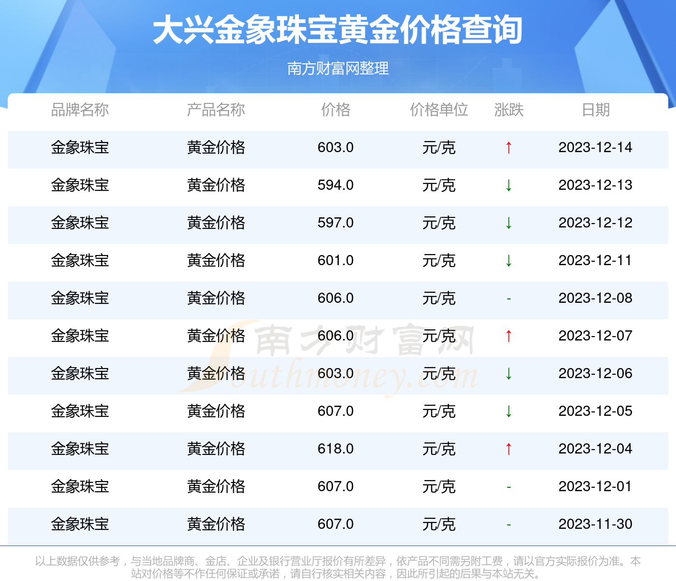This screenshot has width=676, height=581.
Task: Click the price 607.0 for 2023-11-30
Action: pyautogui.click(x=336, y=524)
